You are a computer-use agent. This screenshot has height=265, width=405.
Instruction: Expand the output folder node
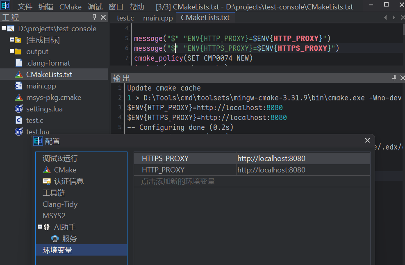pyautogui.click(x=12, y=52)
